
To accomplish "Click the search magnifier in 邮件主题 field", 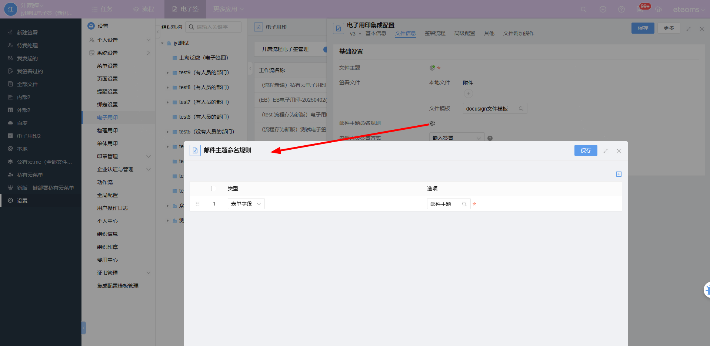I will tap(464, 204).
